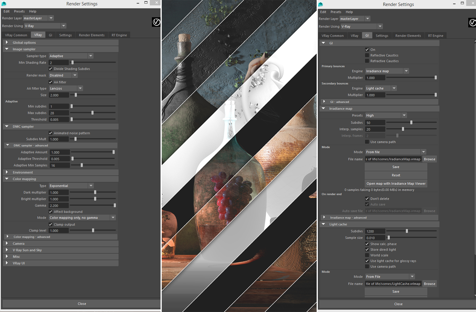Toggle the AA filter checkbox

tap(51, 82)
